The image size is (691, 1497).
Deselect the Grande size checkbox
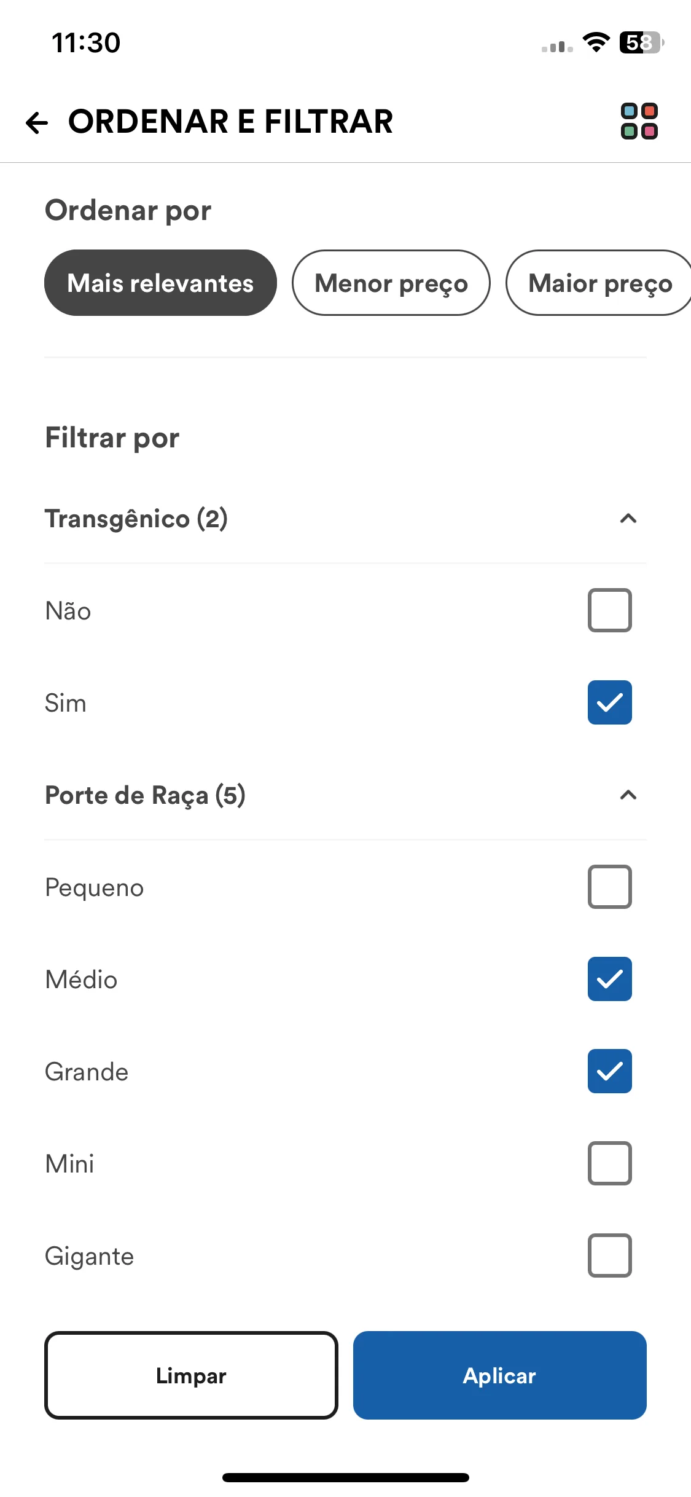(x=610, y=1071)
